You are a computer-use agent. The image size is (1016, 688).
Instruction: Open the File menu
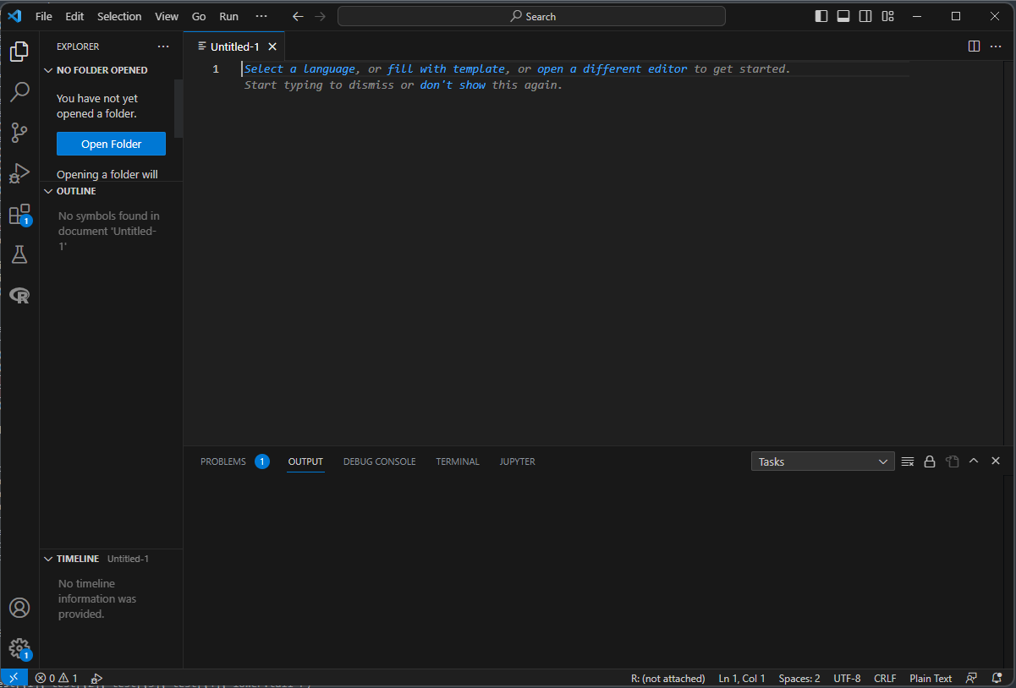[x=43, y=16]
